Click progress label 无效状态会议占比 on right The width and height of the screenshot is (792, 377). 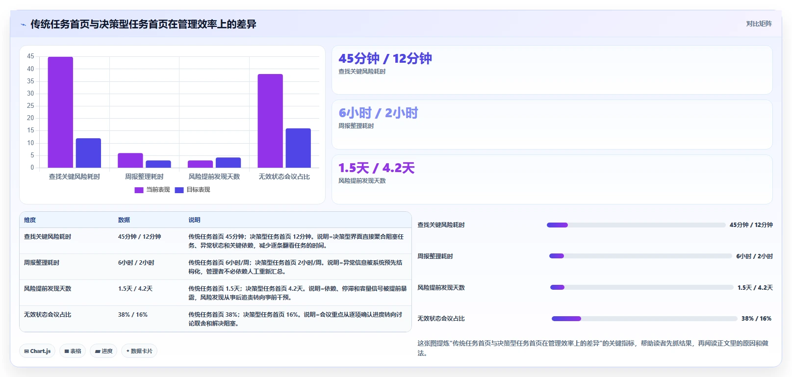pos(441,319)
